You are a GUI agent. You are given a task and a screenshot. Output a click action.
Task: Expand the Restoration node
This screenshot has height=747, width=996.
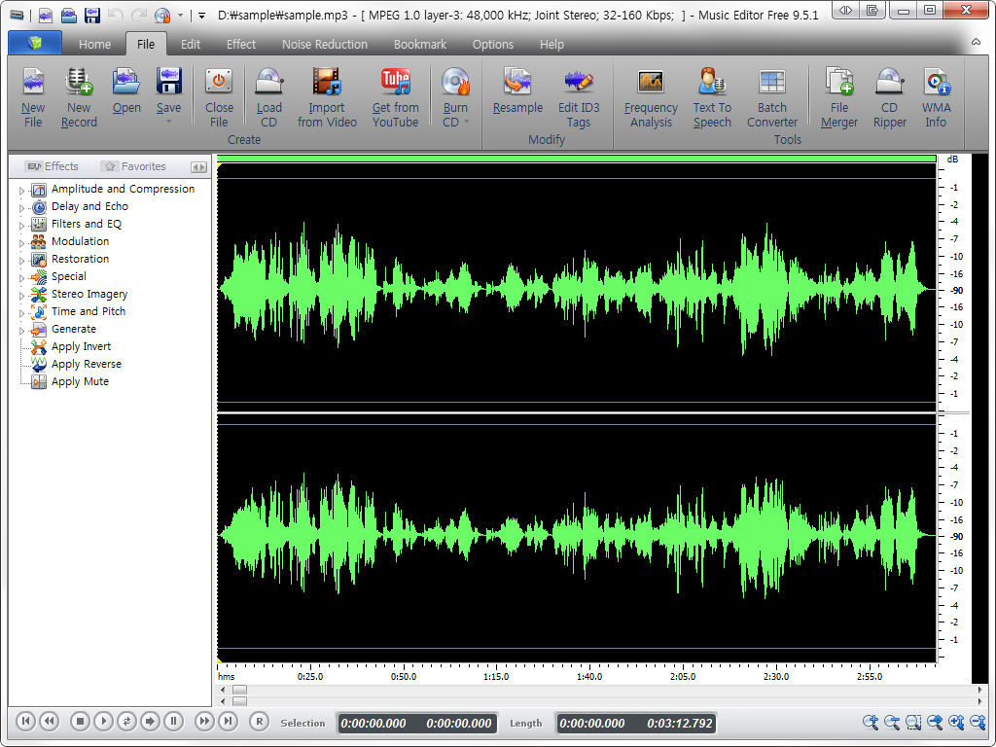[x=21, y=261]
